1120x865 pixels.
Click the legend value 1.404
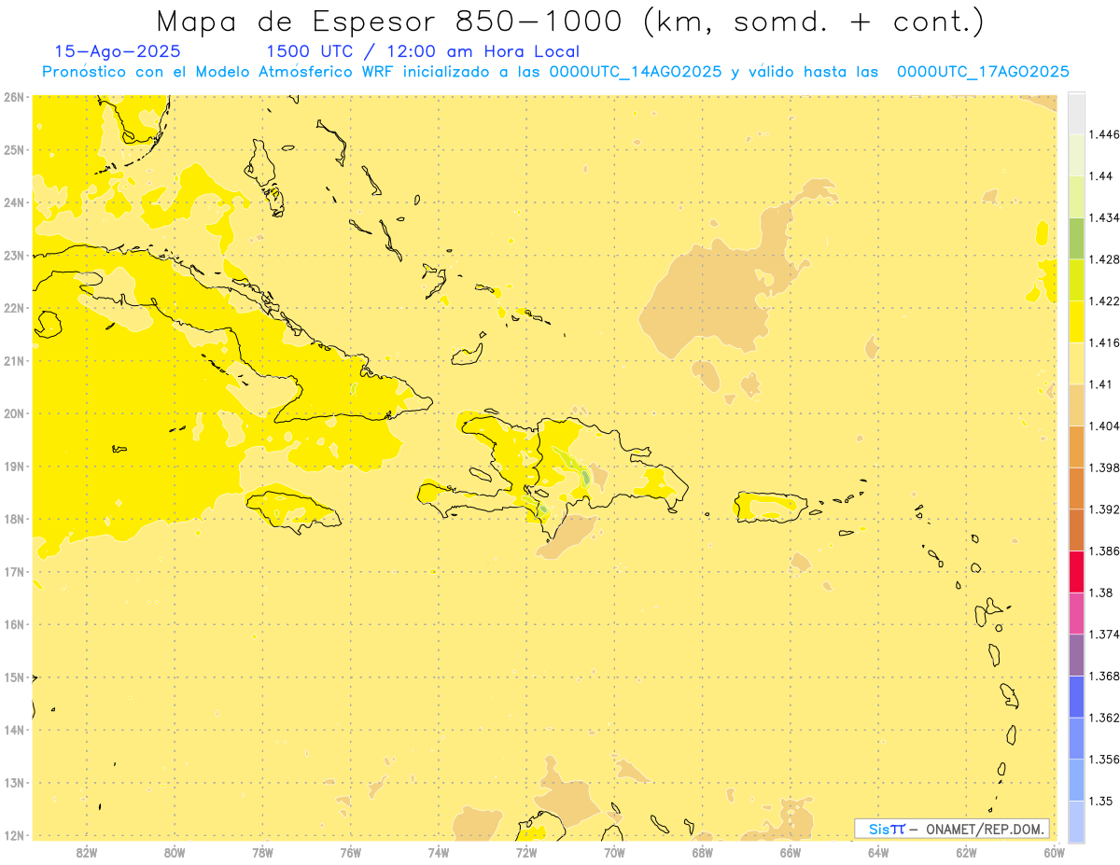click(1104, 426)
